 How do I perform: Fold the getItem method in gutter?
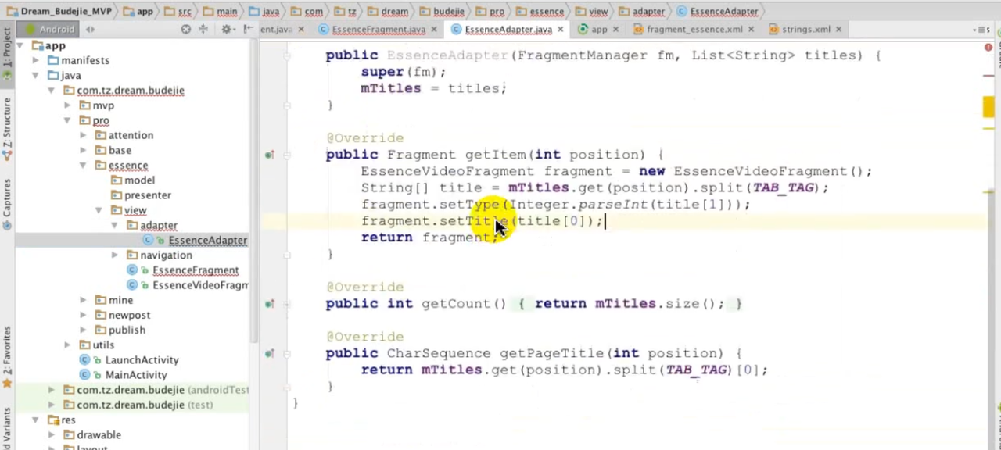[287, 155]
